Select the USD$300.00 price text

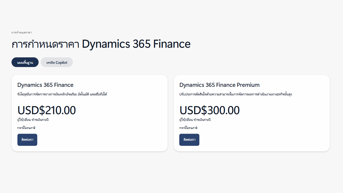click(x=209, y=110)
